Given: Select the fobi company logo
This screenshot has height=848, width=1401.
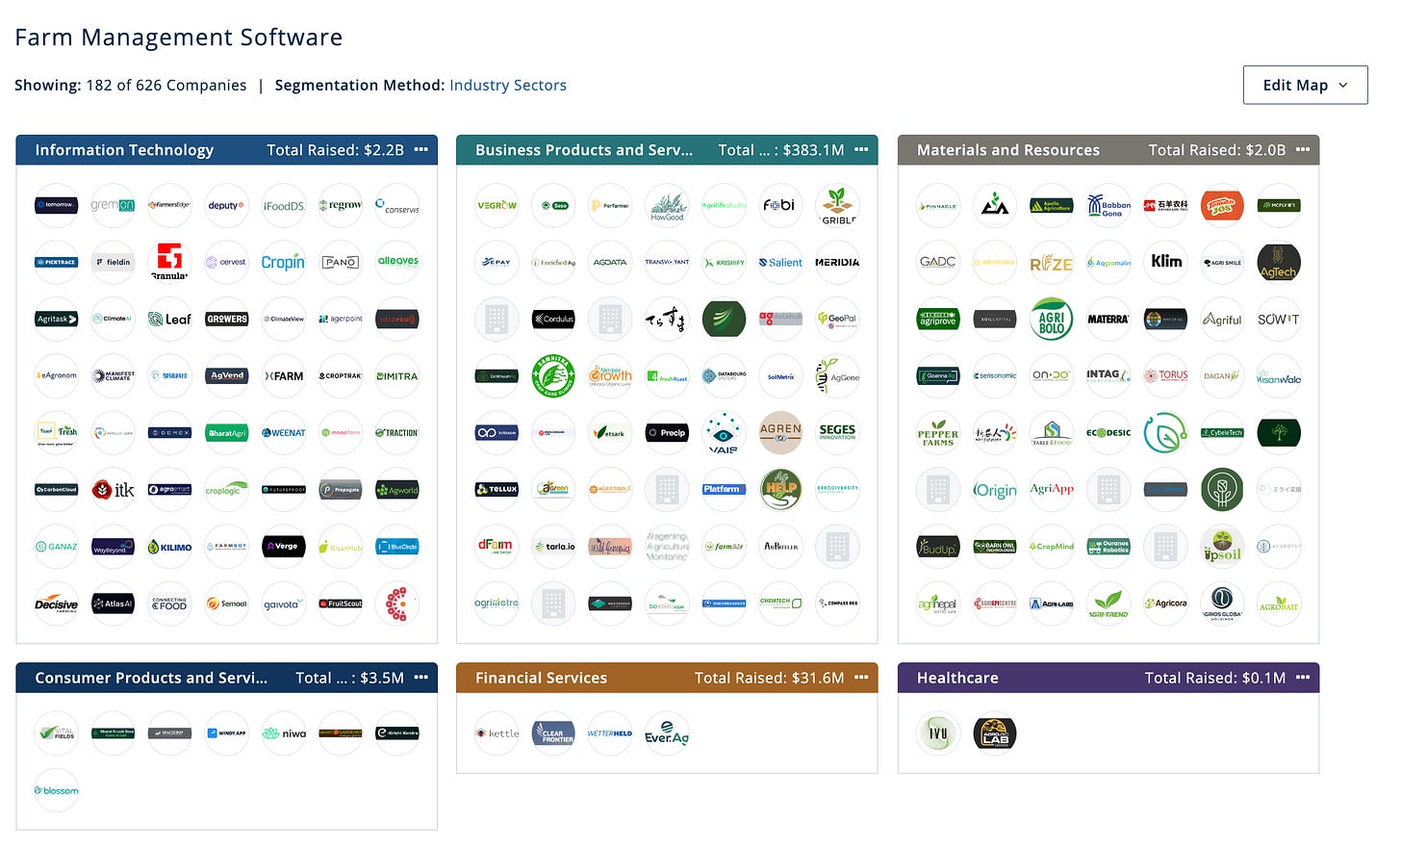Looking at the screenshot, I should tap(780, 205).
